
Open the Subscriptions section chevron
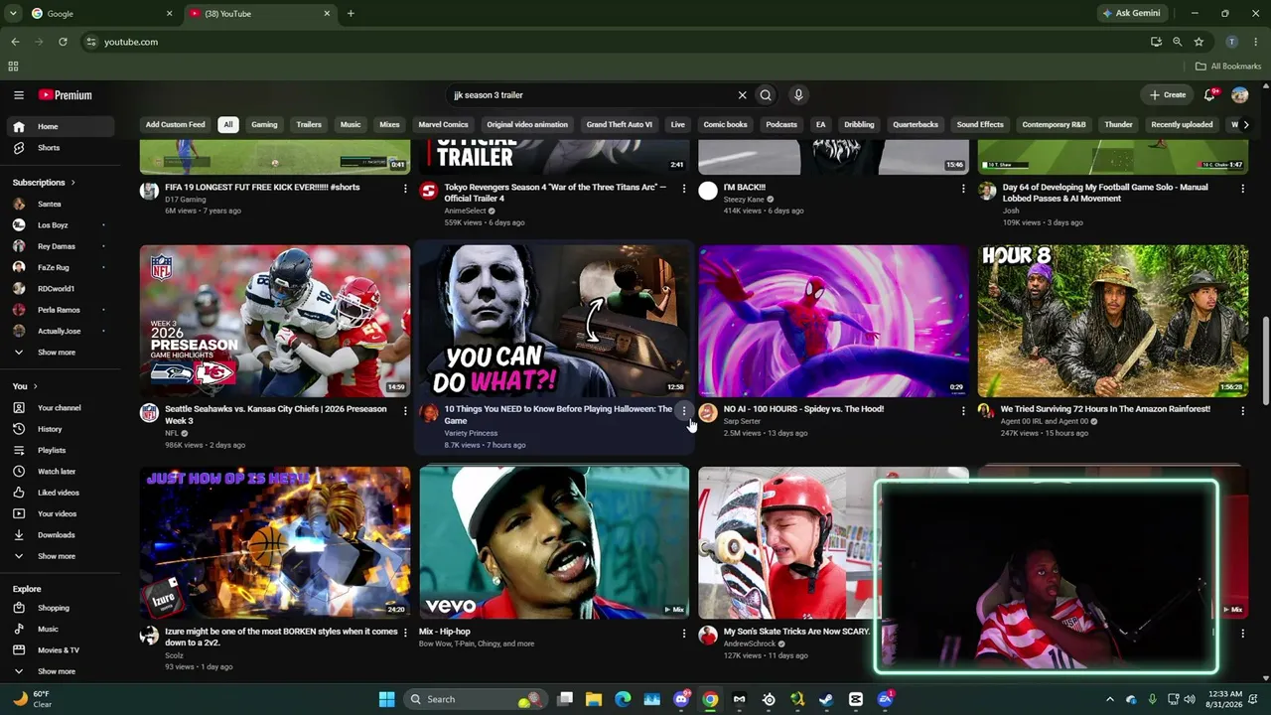click(72, 183)
